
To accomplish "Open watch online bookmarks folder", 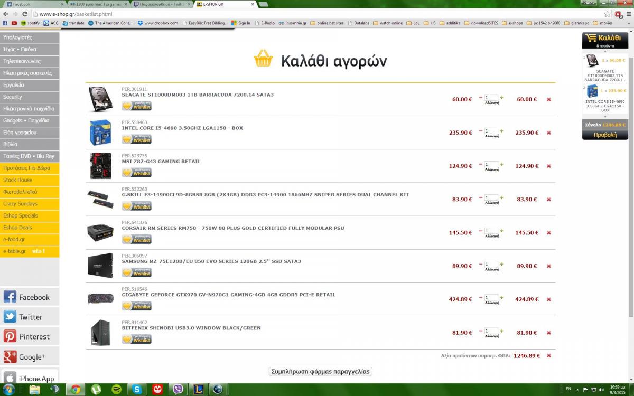I will (x=387, y=23).
